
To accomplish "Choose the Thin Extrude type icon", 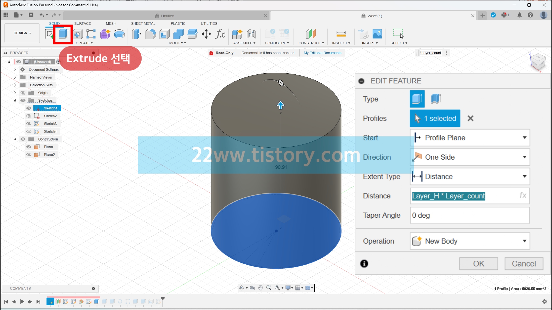I will point(436,99).
